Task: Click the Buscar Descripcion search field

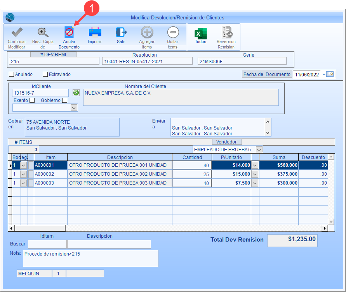Action: 109,244
